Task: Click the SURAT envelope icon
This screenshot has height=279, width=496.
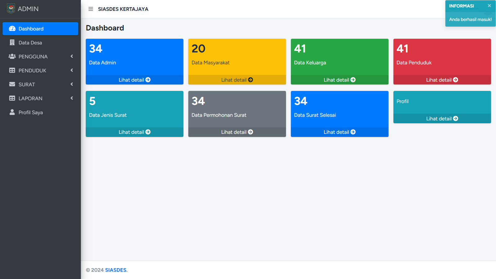Action: click(x=12, y=84)
